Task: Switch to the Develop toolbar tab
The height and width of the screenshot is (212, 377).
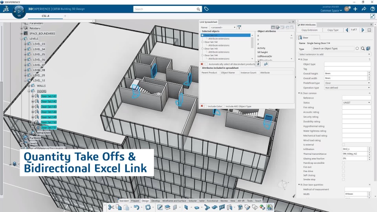Action: pos(156,201)
